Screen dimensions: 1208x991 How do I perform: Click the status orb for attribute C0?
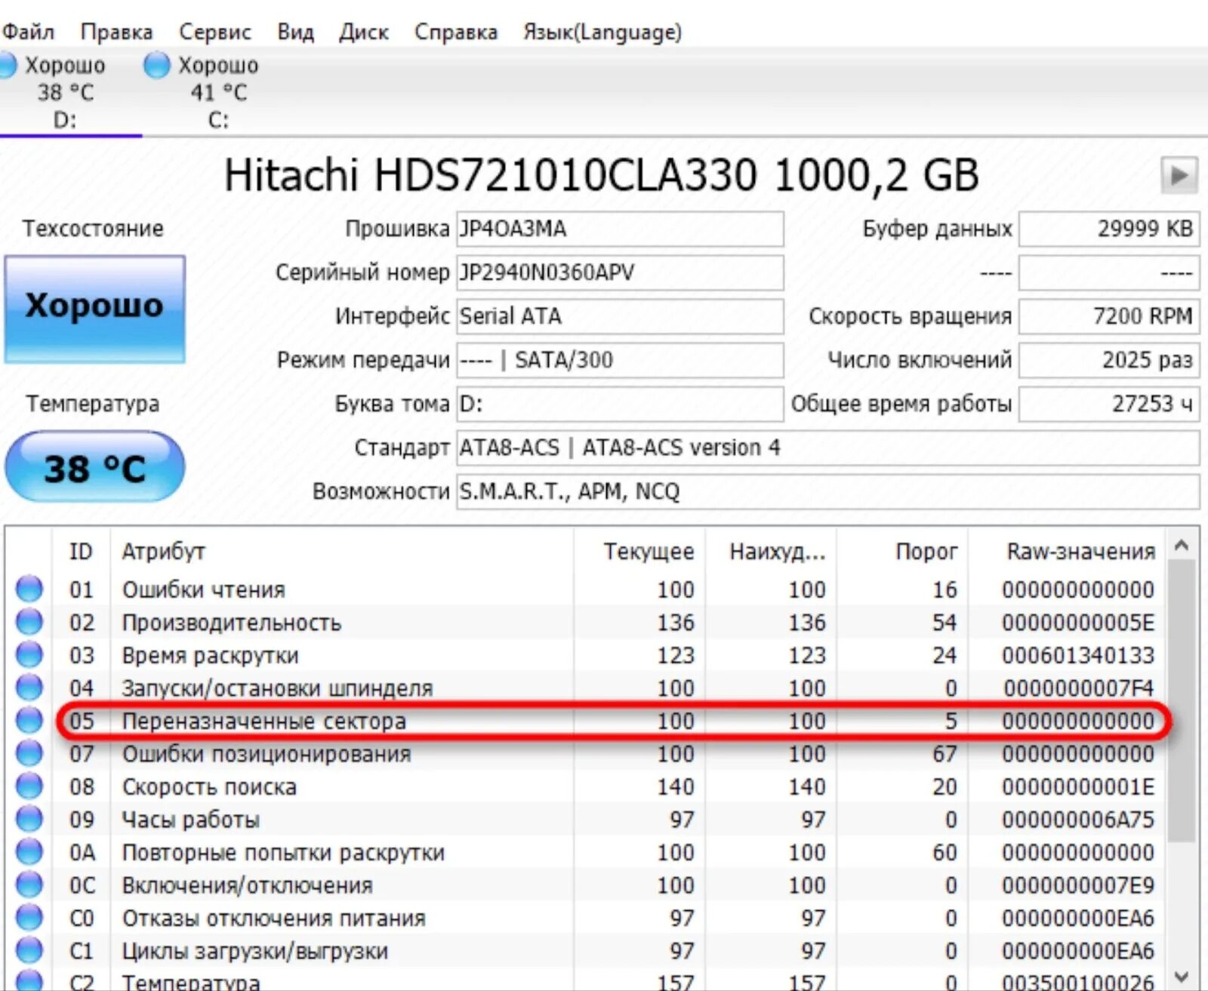[29, 917]
